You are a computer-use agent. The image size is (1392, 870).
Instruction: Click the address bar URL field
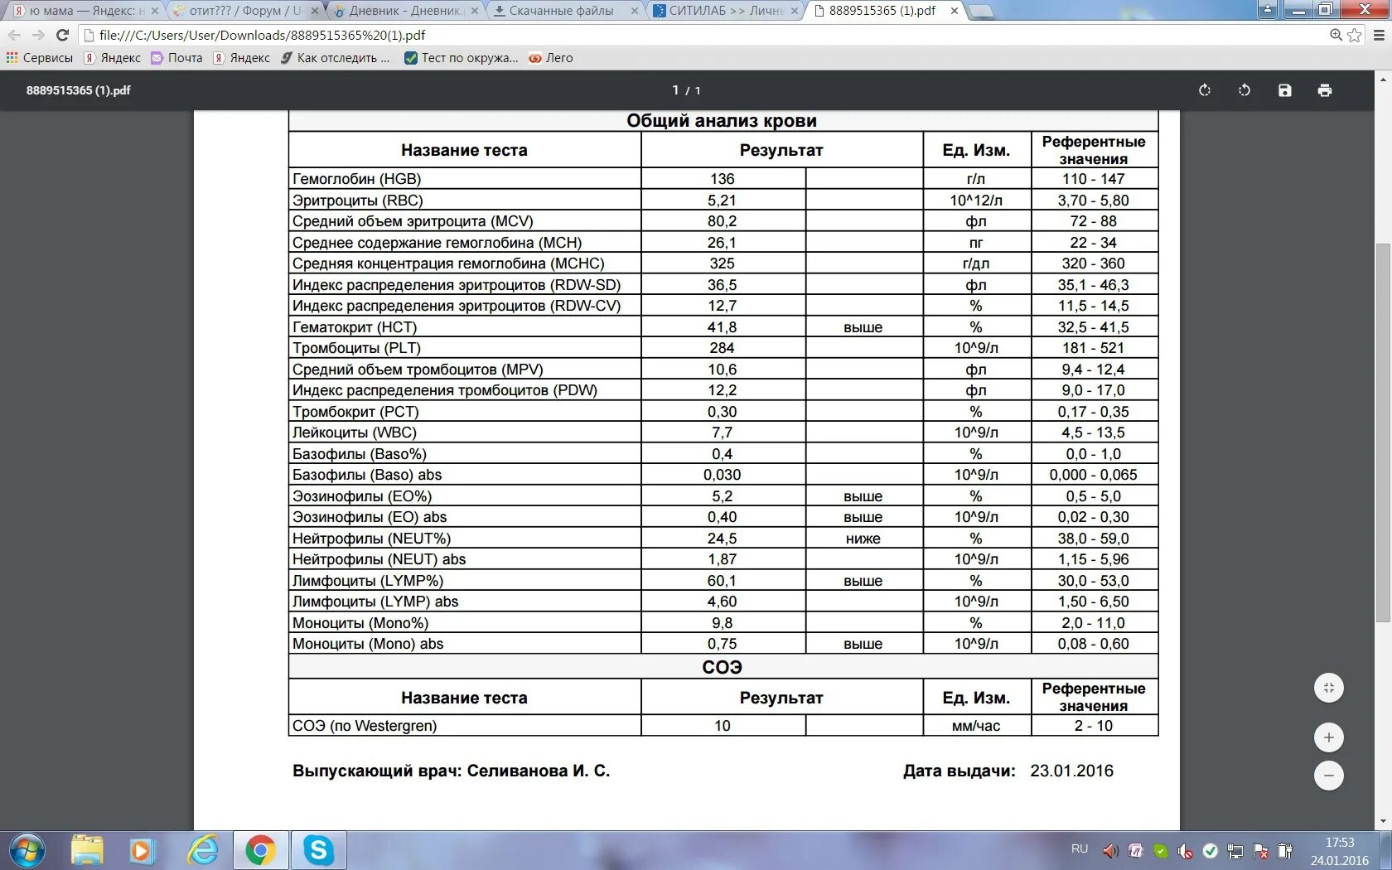point(704,35)
